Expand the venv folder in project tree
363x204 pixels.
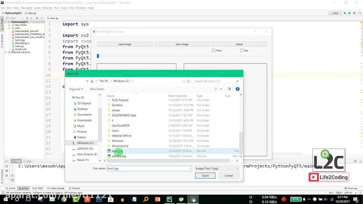pos(9,28)
